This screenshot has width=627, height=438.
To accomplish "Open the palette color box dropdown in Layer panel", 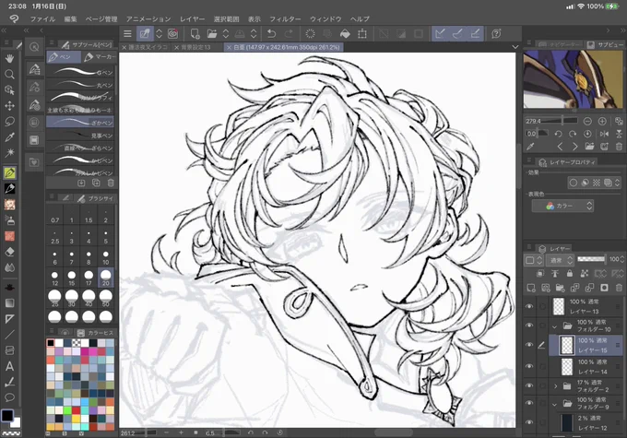I will [x=533, y=260].
